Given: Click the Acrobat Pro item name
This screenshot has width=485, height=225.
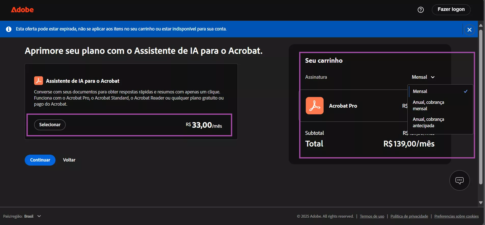Looking at the screenshot, I should click(343, 106).
